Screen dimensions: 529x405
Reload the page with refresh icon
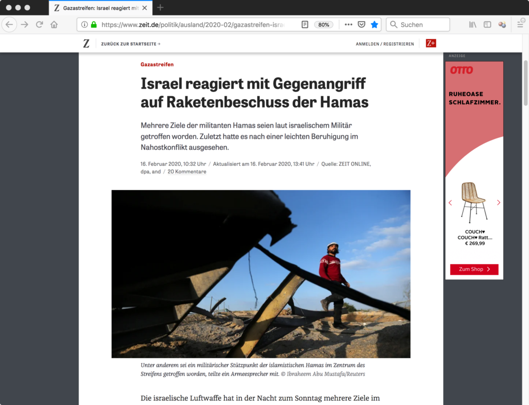[39, 25]
